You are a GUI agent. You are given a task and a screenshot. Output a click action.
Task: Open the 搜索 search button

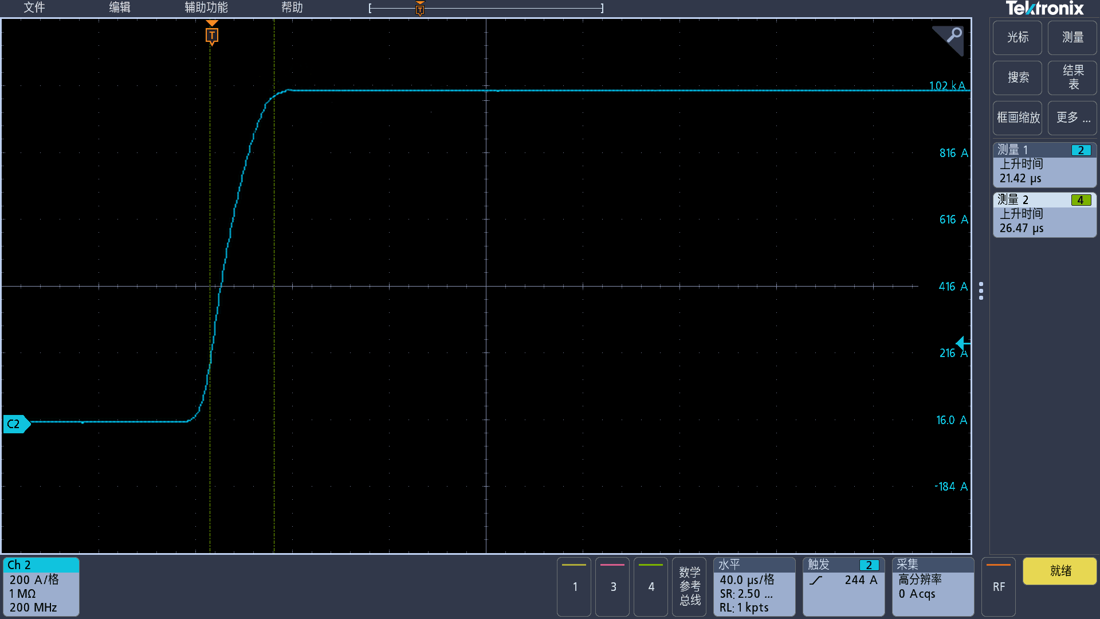(1017, 78)
